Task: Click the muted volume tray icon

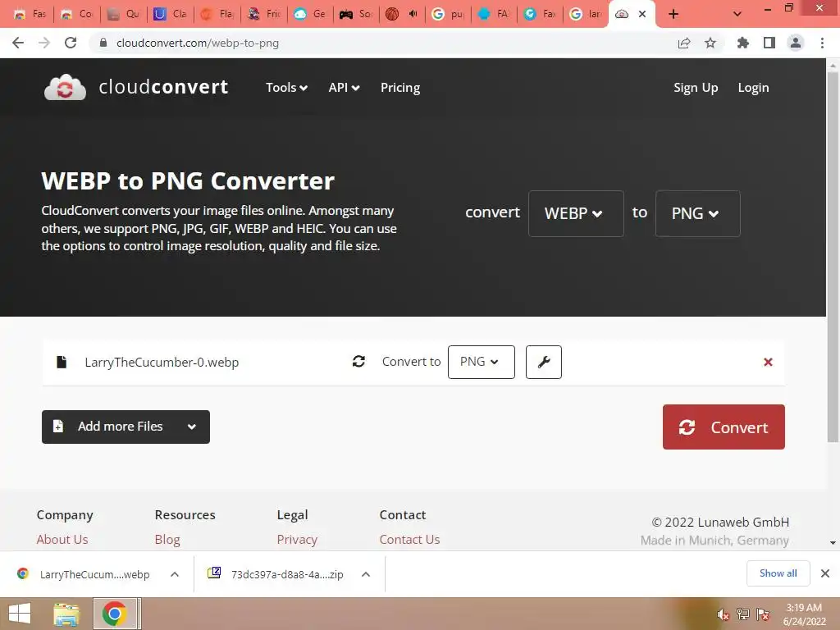Action: click(x=724, y=614)
